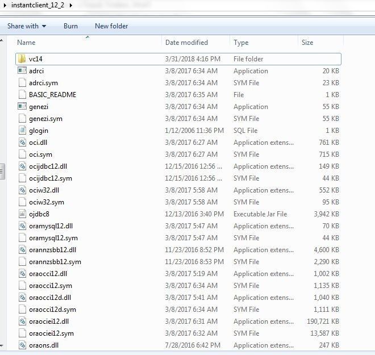Click the oci.sym file icon

coord(22,154)
